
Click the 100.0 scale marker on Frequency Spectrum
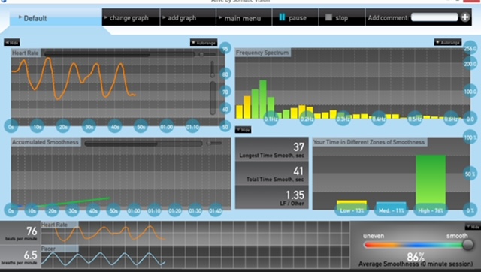coord(470,92)
